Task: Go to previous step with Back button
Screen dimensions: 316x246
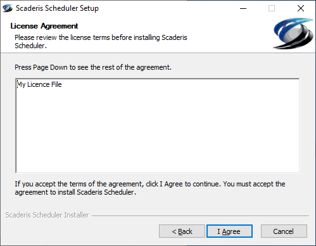Action: point(182,231)
